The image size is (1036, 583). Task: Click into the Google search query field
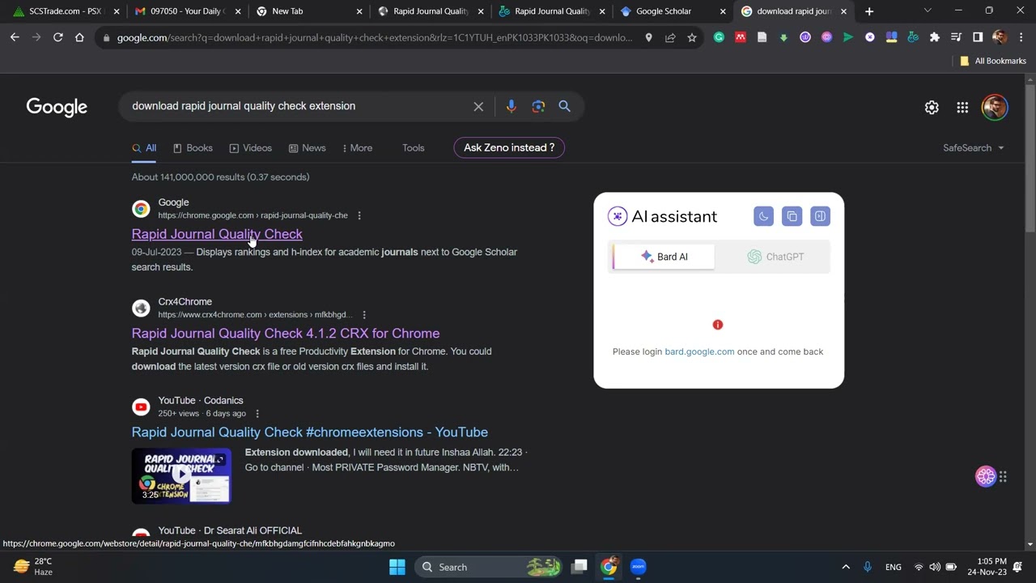[299, 106]
